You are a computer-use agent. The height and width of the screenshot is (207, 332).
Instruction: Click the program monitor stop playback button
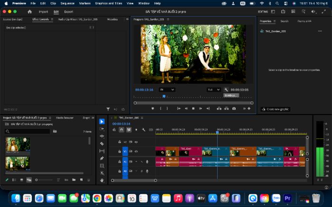(193, 108)
